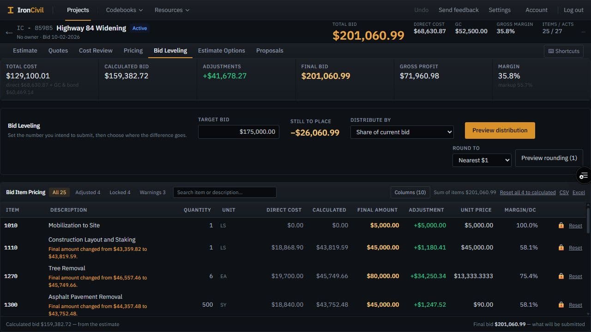
Task: Open Settings from top bar
Action: point(500,10)
